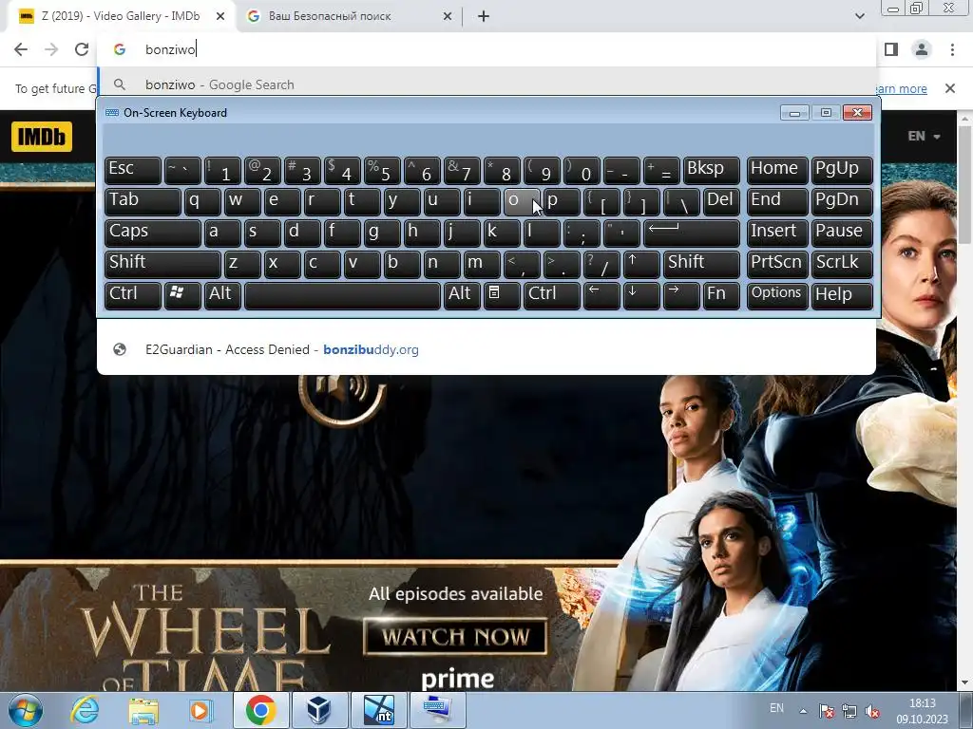Click the Del key
The height and width of the screenshot is (729, 973).
tap(721, 201)
